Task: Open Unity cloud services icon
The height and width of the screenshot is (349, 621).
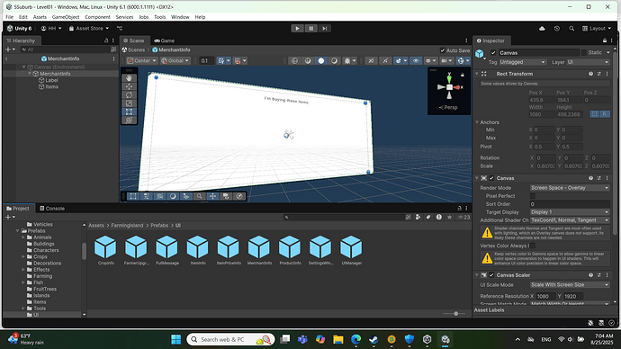Action: tap(542, 29)
